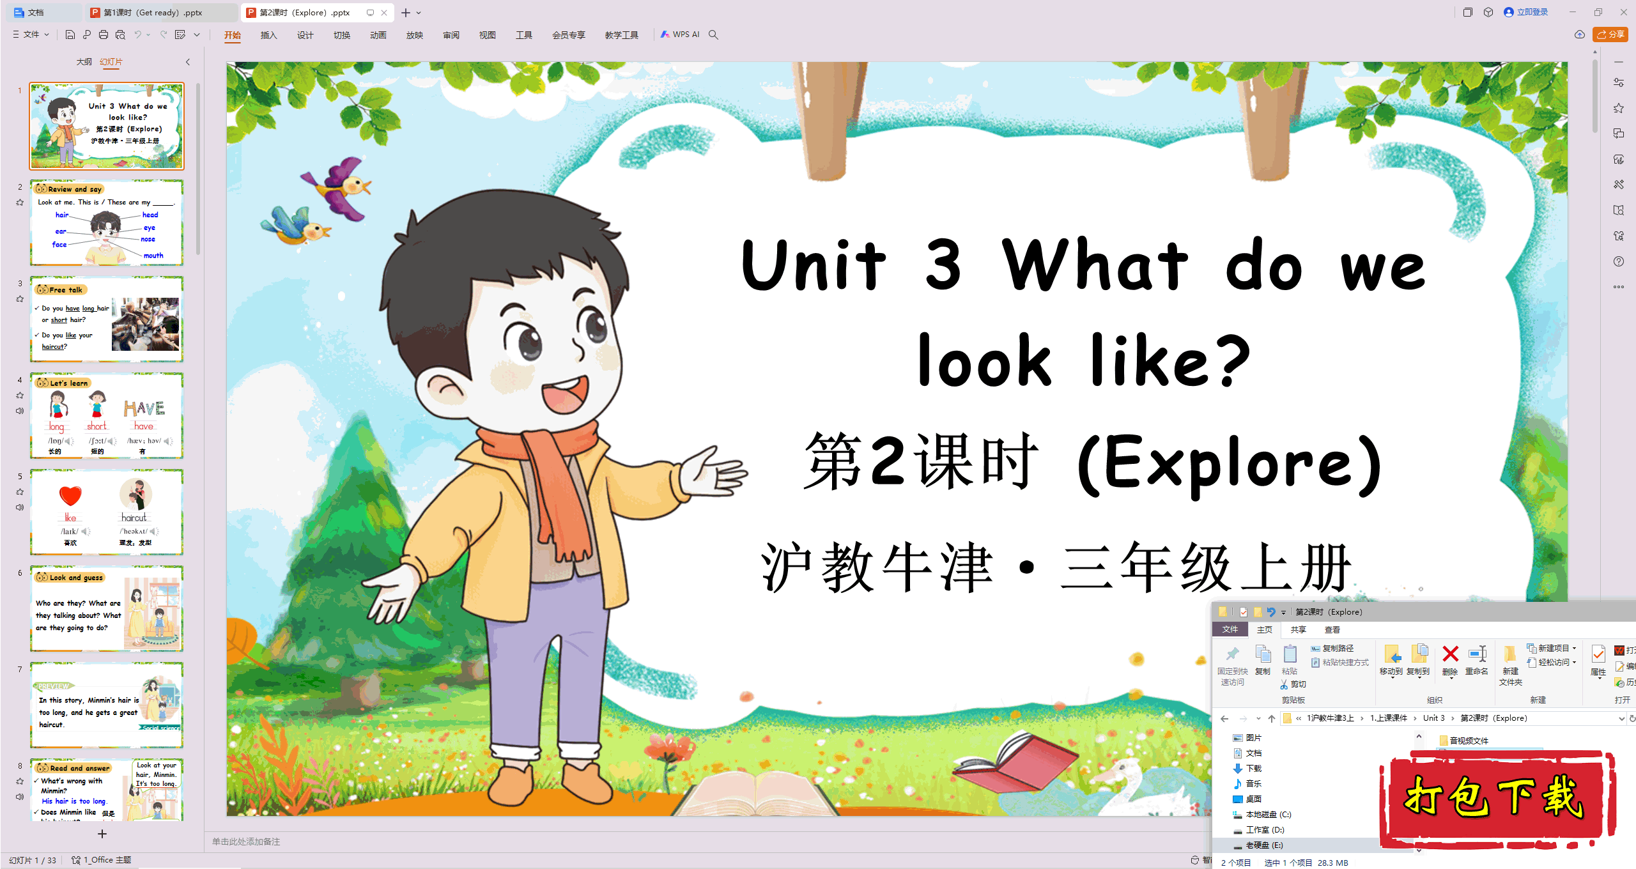This screenshot has height=869, width=1636.
Task: Toggle Explorer quick access properties check icon
Action: click(1243, 612)
